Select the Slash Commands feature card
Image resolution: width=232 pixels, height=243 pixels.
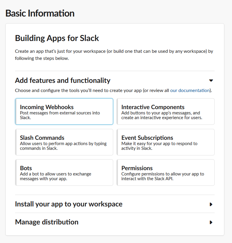pos(64,142)
